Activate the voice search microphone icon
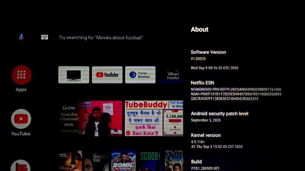Viewport: 305px width, 171px height. (21, 37)
